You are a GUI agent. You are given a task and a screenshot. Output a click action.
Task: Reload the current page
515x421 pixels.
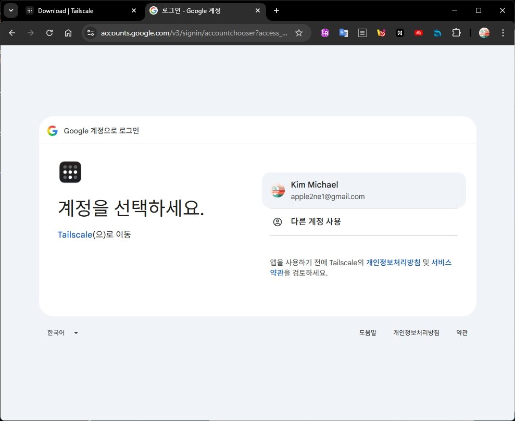[x=49, y=33]
